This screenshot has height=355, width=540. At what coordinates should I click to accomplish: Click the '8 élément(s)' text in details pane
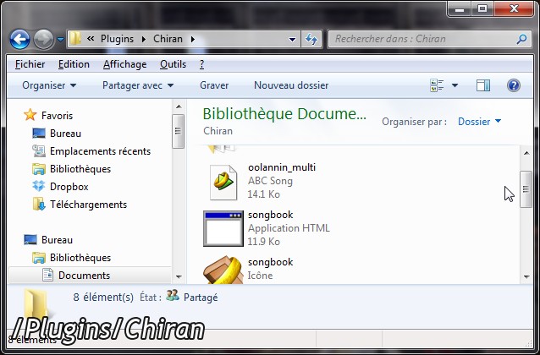pos(103,298)
